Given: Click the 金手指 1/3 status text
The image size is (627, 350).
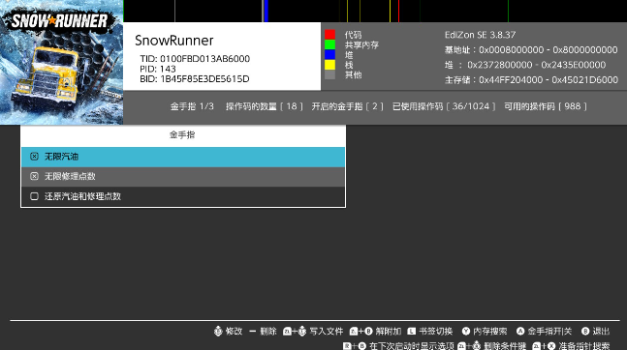Looking at the screenshot, I should tap(192, 106).
